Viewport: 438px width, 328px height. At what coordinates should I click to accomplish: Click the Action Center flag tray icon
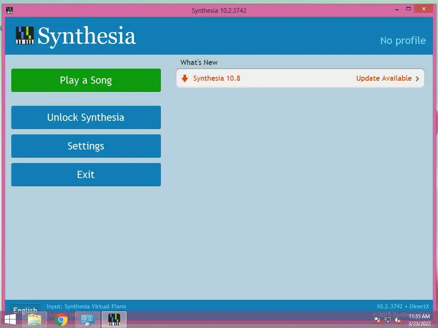pyautogui.click(x=377, y=320)
